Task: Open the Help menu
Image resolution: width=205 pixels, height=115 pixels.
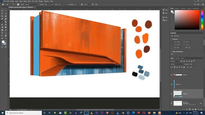Action: [52, 1]
